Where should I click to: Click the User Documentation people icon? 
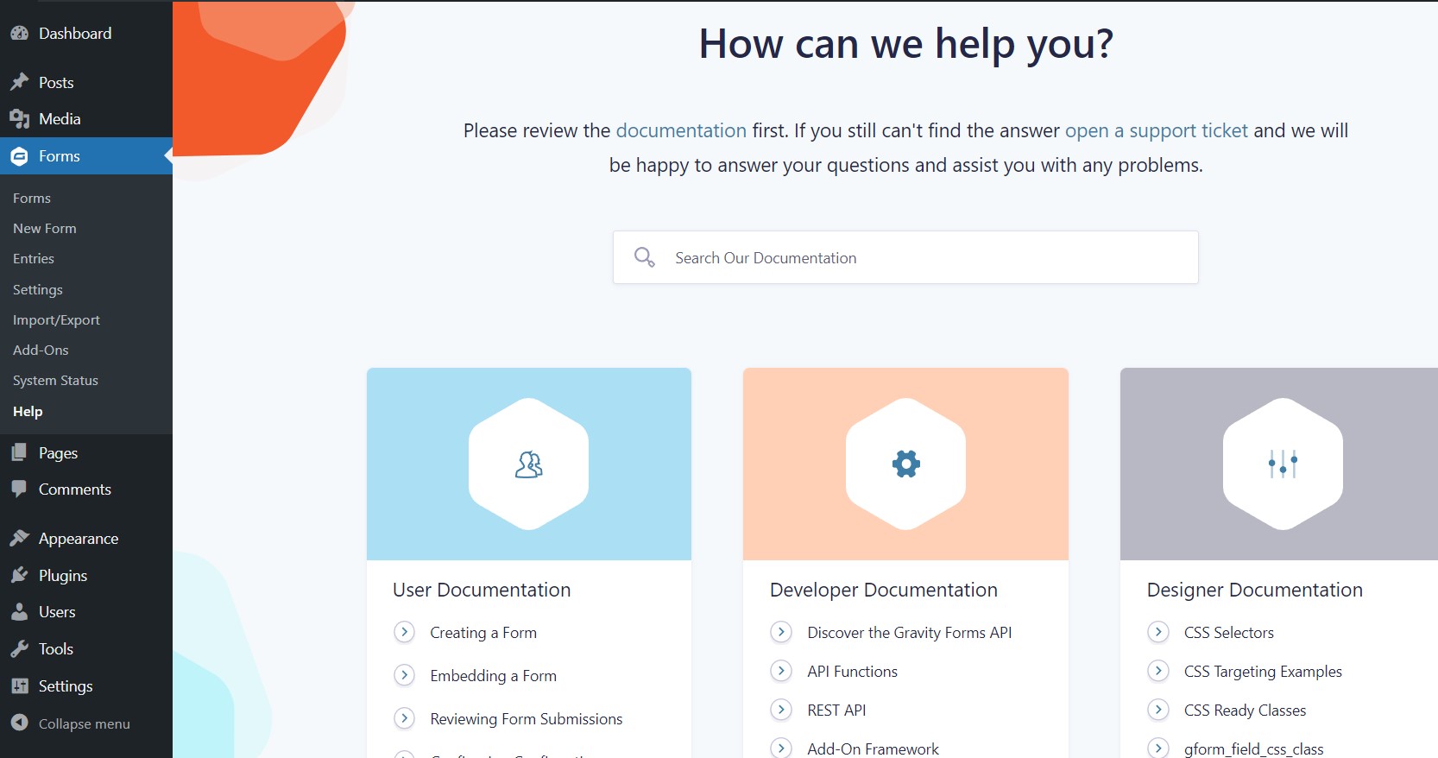[x=528, y=464]
